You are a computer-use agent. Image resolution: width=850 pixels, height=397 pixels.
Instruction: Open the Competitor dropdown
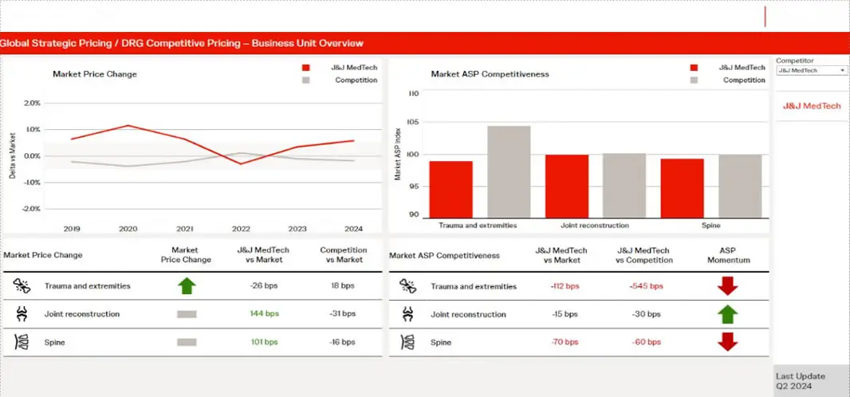[811, 70]
